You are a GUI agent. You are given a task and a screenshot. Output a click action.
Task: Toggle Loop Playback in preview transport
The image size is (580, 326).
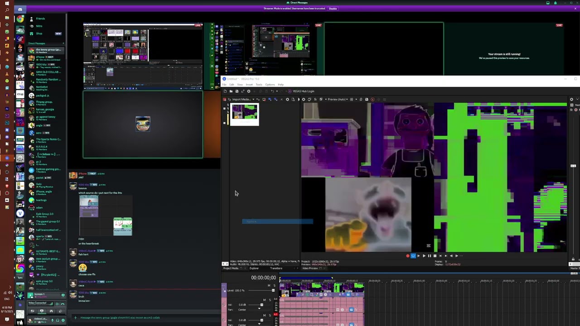pyautogui.click(x=413, y=256)
